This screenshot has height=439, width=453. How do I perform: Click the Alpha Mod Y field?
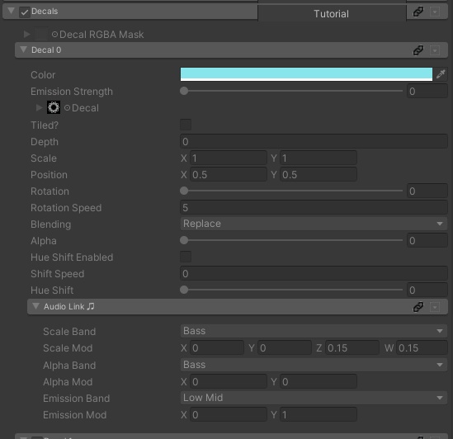tap(318, 381)
